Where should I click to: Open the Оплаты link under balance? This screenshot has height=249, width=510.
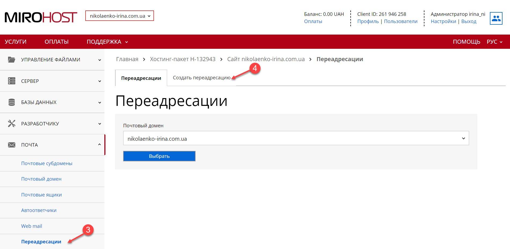[313, 21]
